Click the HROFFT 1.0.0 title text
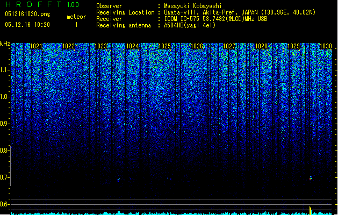 coord(42,4)
